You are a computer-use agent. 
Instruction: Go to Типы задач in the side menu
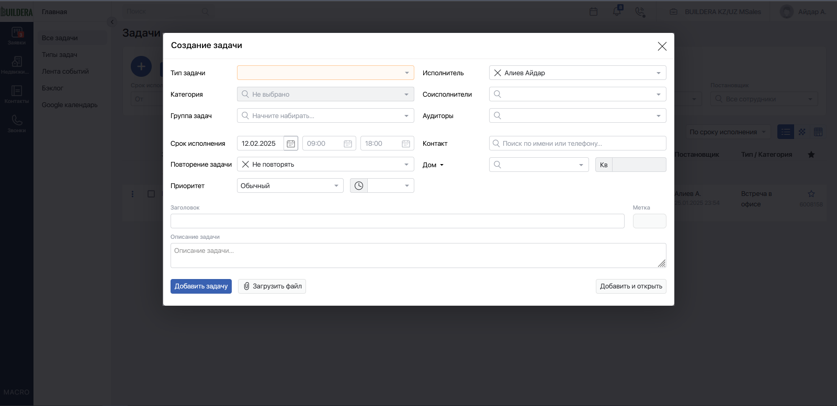pos(60,55)
